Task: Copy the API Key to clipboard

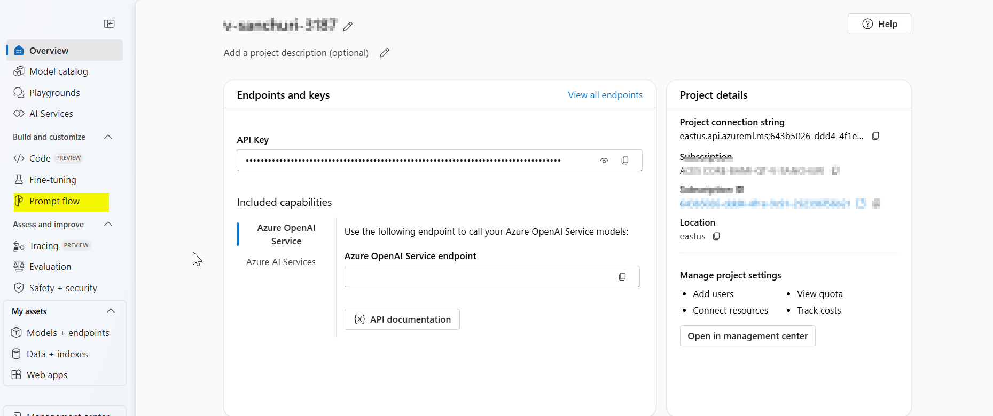Action: [x=625, y=161]
